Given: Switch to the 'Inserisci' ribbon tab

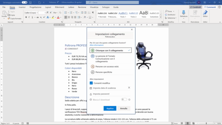Looking at the screenshot, I should point(22,7).
